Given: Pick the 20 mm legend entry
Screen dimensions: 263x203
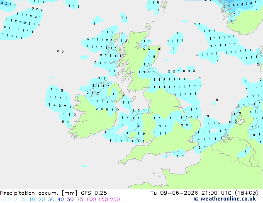Looking at the screenshot, I should 41,200.
